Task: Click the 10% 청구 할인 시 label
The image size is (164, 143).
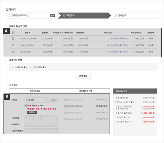Action: (123, 122)
